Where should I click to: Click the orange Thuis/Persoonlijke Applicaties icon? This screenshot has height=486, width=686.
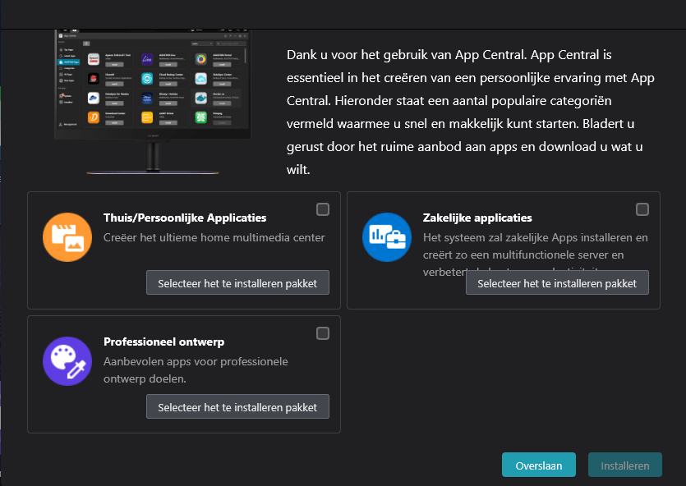(x=67, y=237)
